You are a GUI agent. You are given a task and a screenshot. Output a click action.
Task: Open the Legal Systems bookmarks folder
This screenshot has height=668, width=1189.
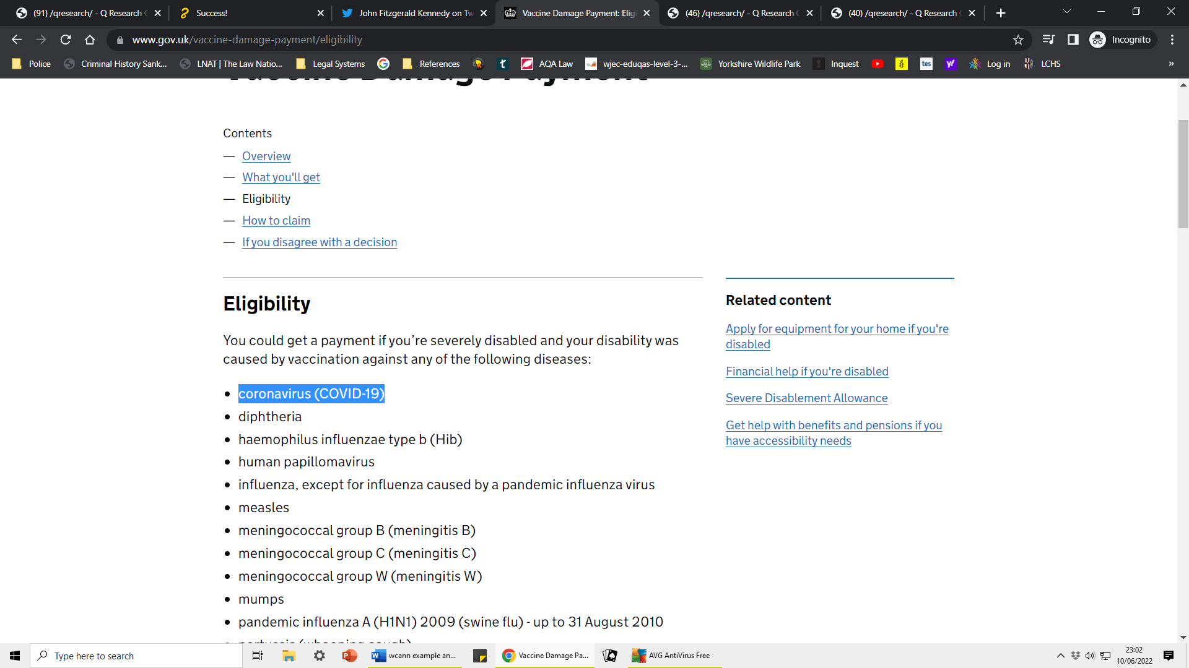click(x=331, y=64)
